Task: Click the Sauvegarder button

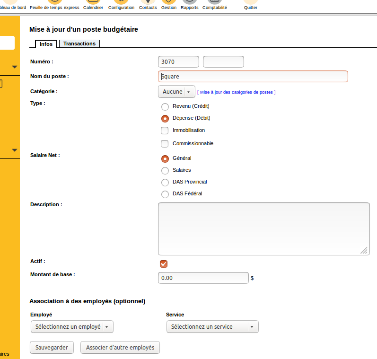Action: point(52,348)
